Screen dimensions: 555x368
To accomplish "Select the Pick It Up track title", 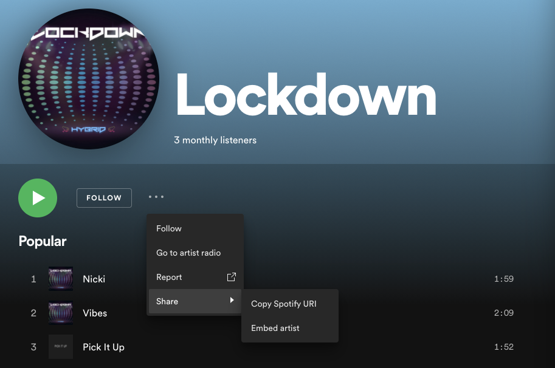I will tap(103, 347).
